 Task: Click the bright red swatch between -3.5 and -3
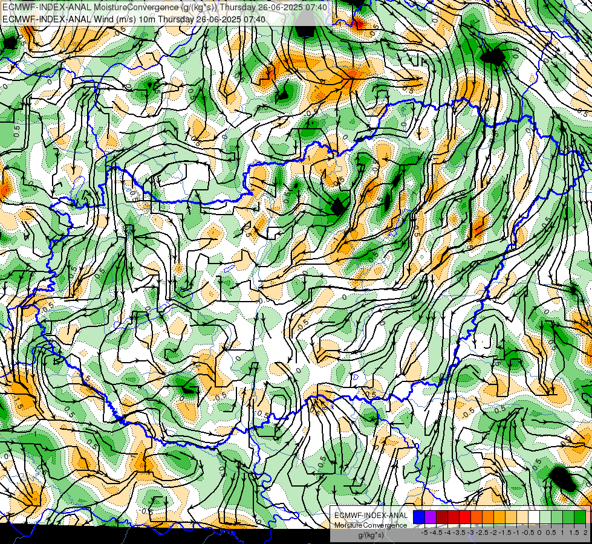465,517
